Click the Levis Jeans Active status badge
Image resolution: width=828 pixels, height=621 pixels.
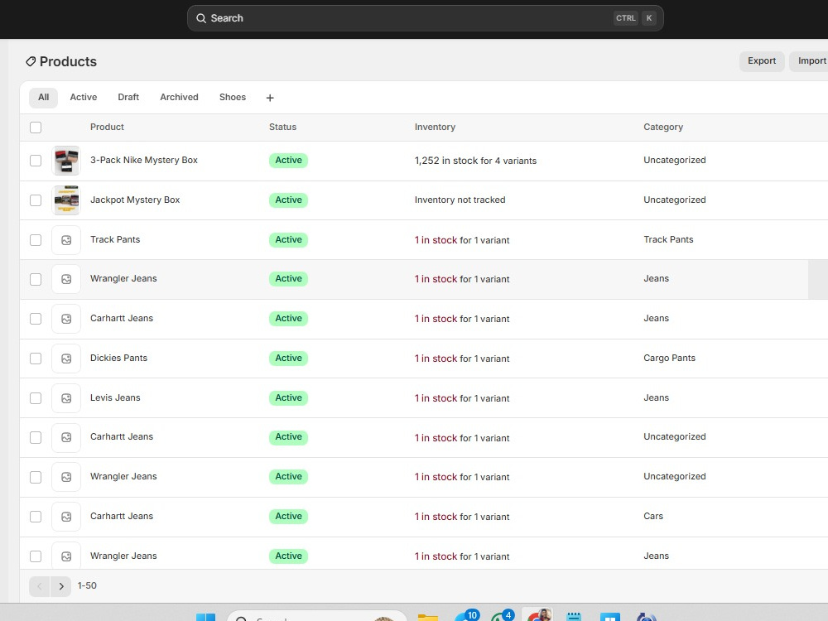288,397
